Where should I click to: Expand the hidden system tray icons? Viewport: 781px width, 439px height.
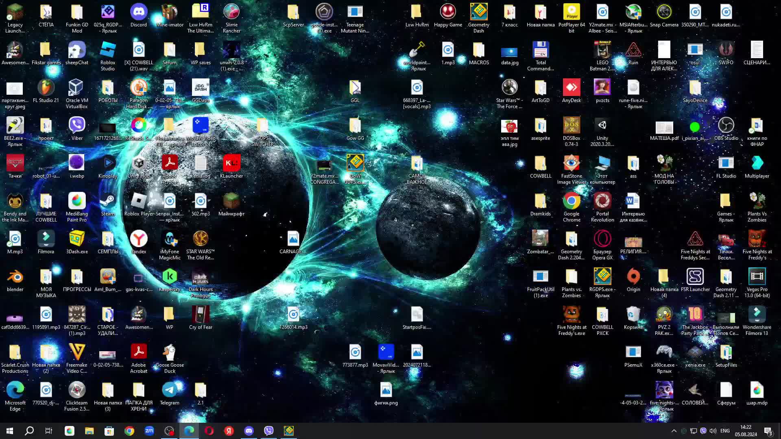click(x=674, y=431)
